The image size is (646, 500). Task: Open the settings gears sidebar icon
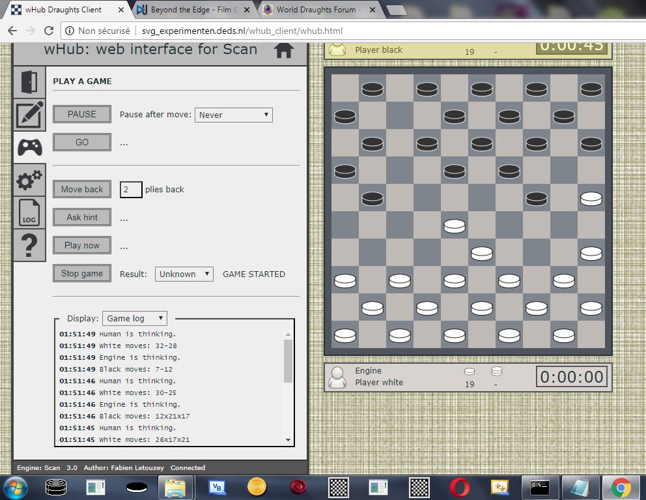coord(29,180)
